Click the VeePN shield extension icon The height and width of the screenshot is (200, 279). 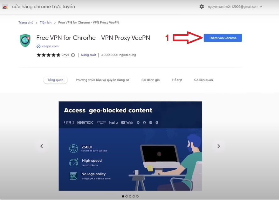point(25,41)
